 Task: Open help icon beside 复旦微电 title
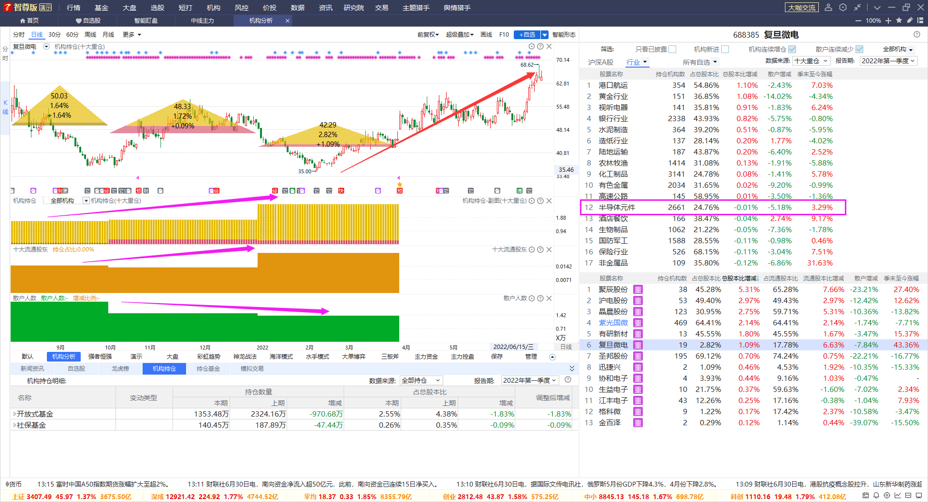(917, 34)
